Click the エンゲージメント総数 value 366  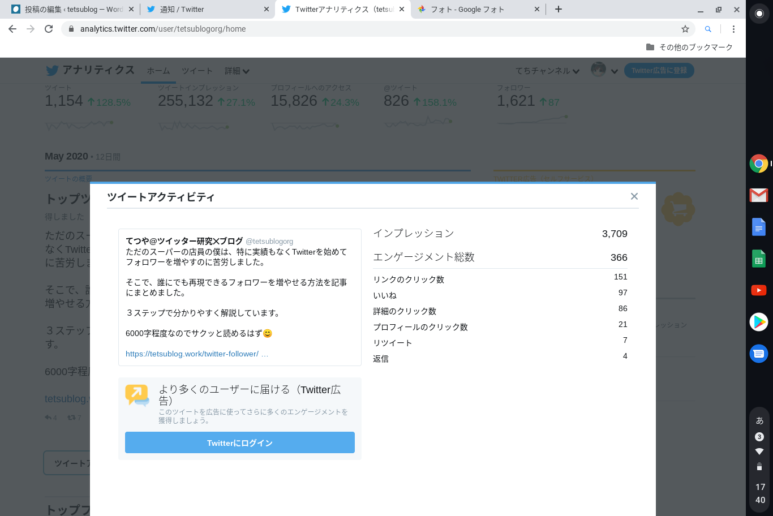click(x=619, y=257)
